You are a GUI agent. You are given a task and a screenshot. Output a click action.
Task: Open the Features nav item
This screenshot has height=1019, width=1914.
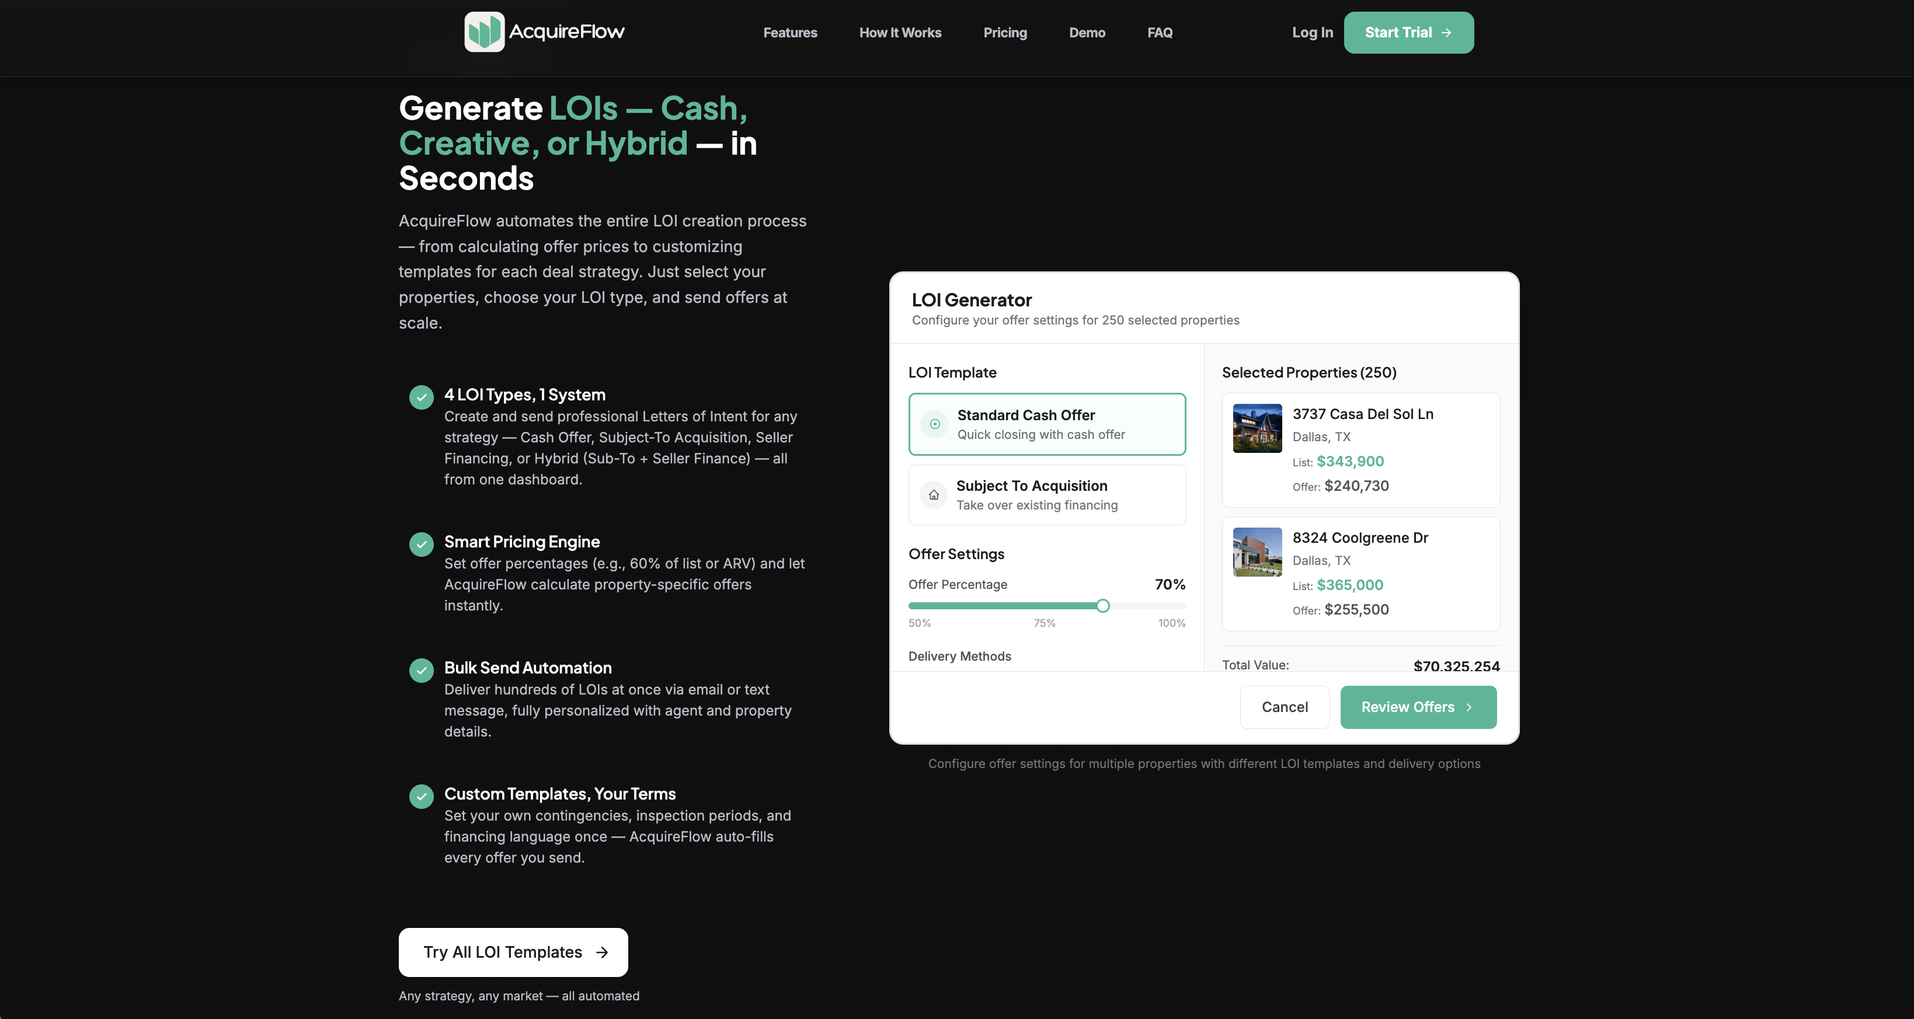point(790,33)
